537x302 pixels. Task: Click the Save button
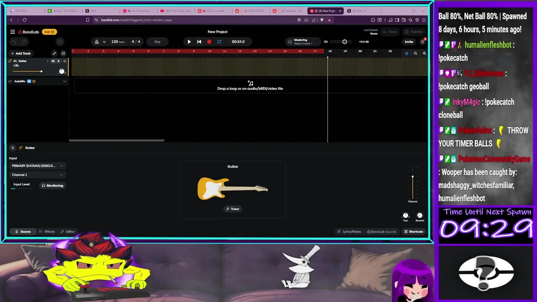[390, 32]
